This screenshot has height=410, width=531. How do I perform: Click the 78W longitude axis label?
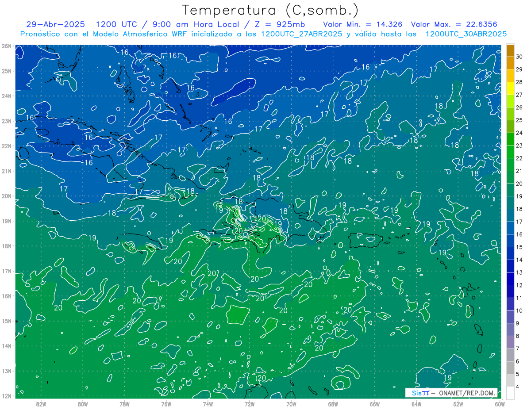click(124, 404)
